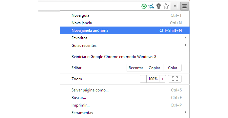Click the green checkmark extension icon
Viewport: 228px width, 118px height.
[x=144, y=6]
